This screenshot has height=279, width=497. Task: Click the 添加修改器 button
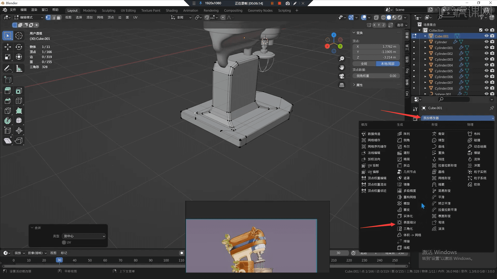pos(457,118)
